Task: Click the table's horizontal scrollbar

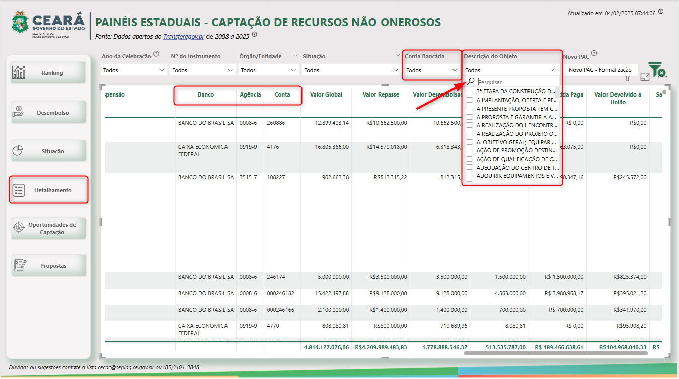Action: 555,353
